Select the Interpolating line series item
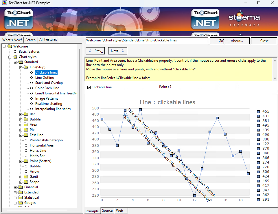This screenshot has width=278, height=214. 53,109
